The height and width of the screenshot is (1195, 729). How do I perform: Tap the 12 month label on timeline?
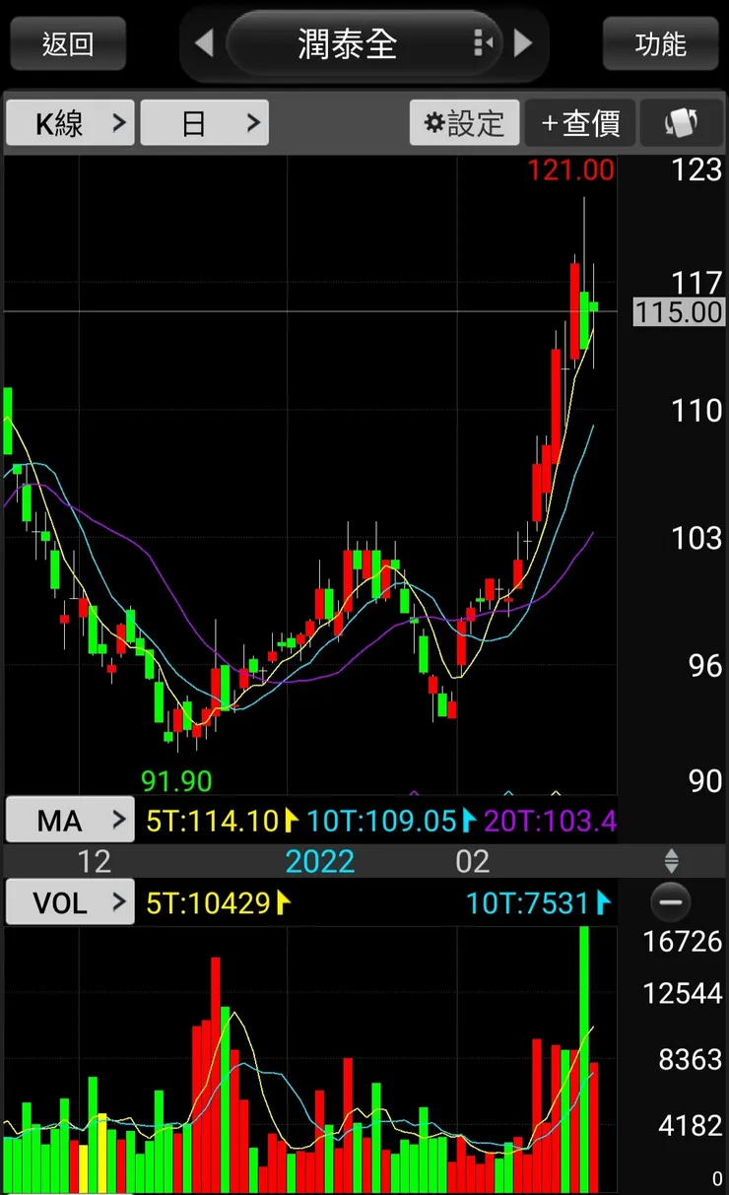94,861
